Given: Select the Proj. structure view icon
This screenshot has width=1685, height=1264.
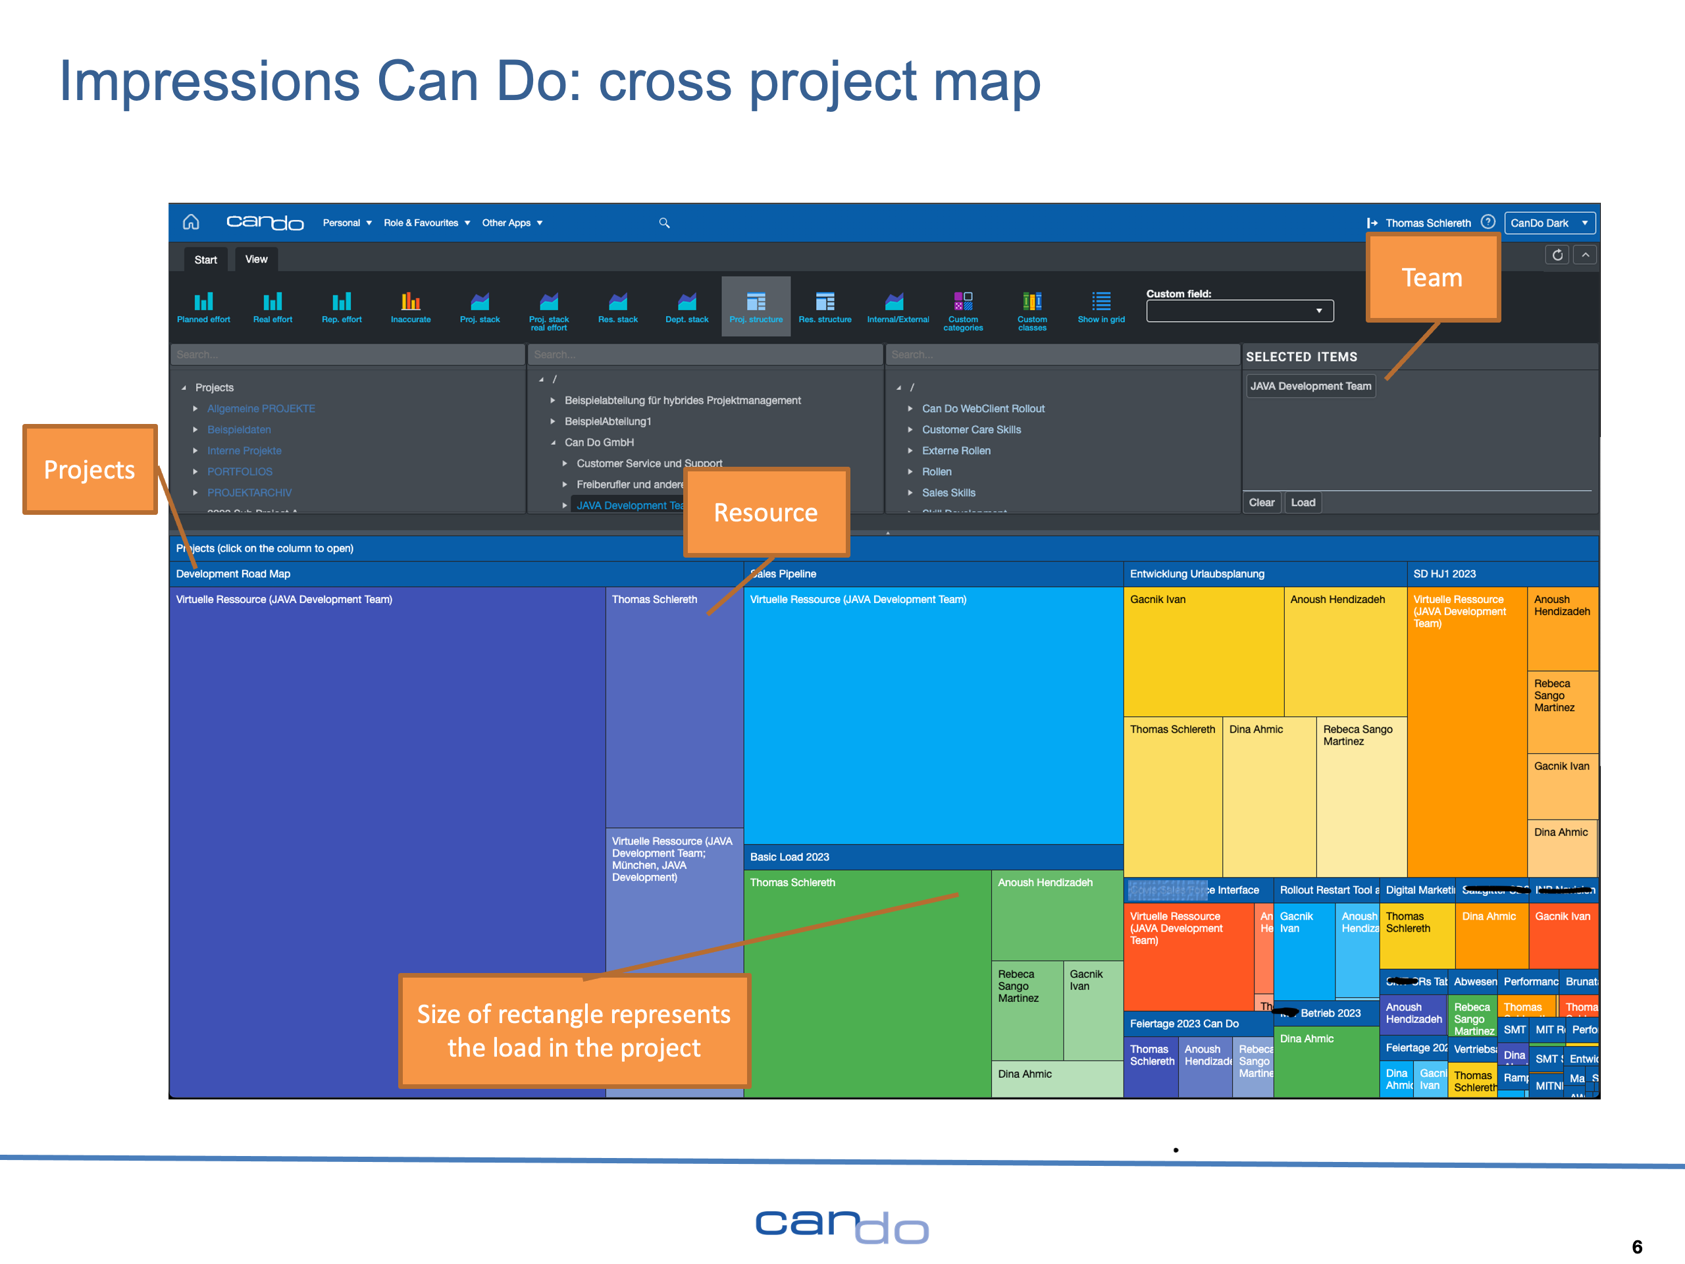Looking at the screenshot, I should tap(756, 307).
